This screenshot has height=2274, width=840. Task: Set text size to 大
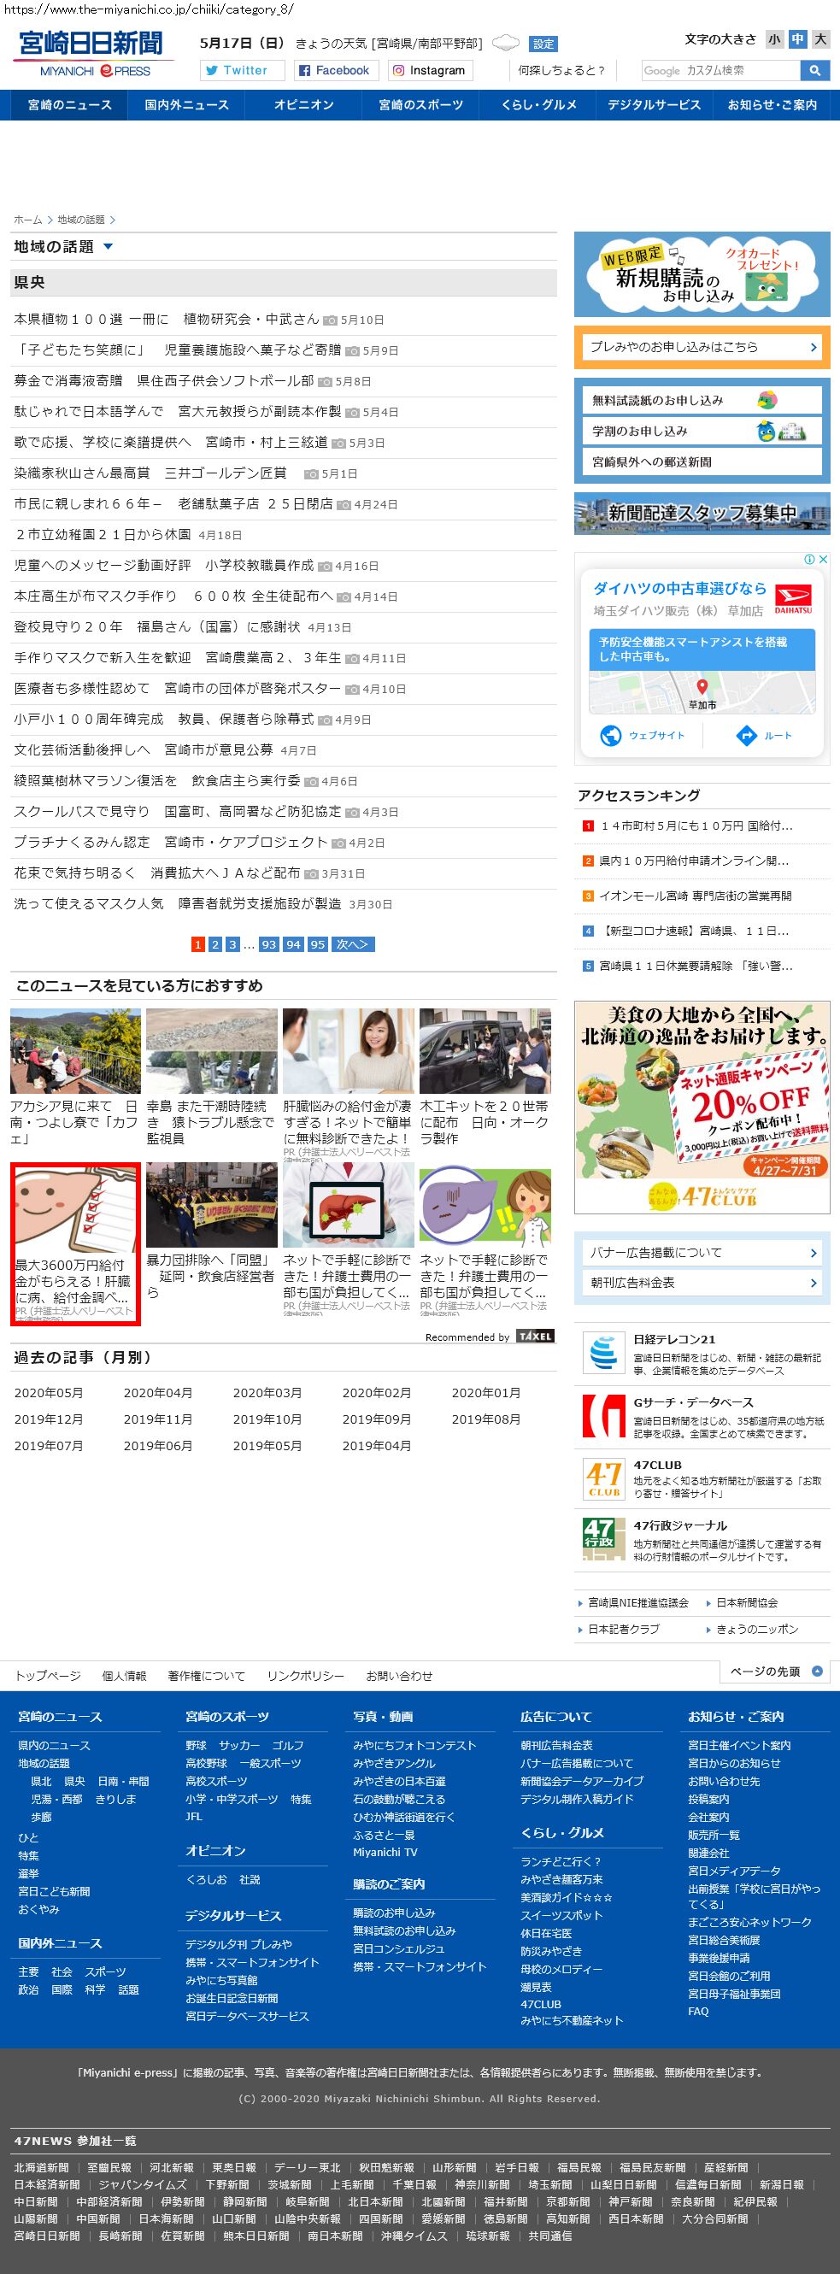820,38
